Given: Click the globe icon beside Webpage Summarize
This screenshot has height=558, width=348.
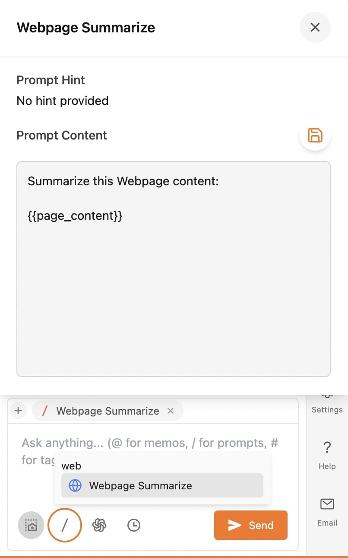Looking at the screenshot, I should pos(74,485).
